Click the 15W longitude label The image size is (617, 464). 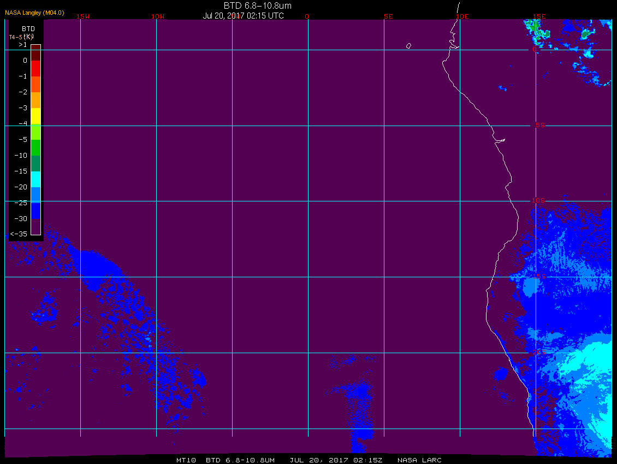click(83, 16)
